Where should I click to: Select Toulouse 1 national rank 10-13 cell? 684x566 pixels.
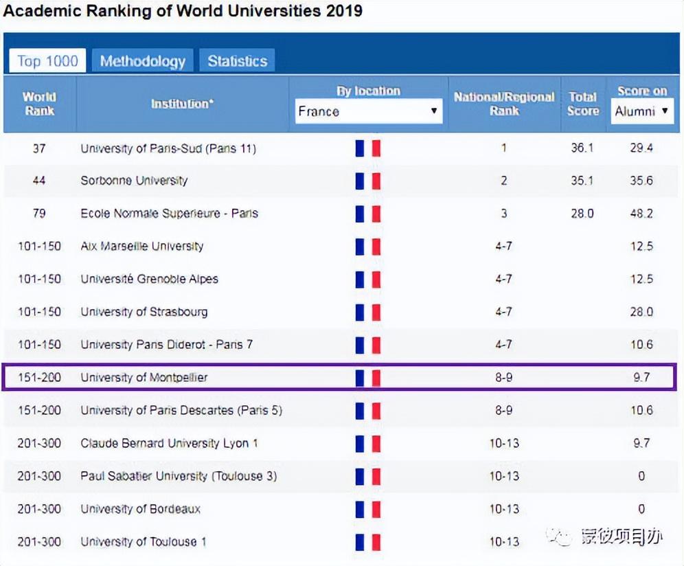click(x=504, y=541)
